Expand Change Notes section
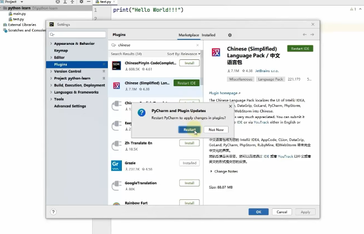364x234 pixels. (211, 171)
